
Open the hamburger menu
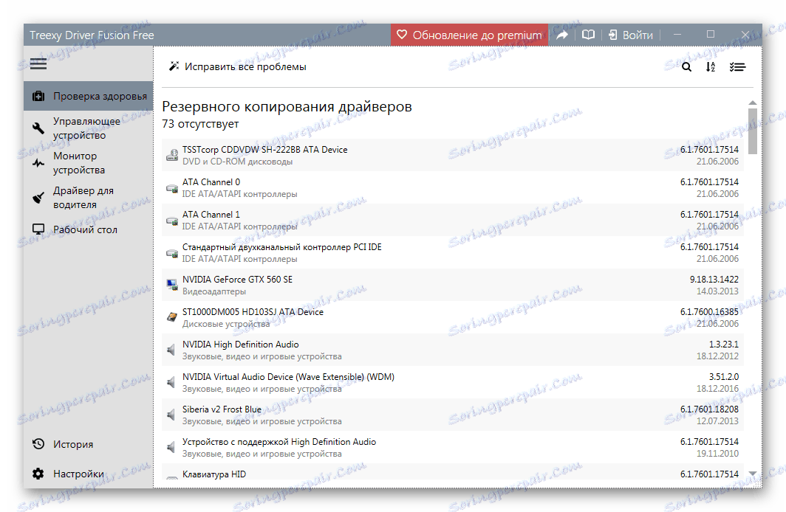[38, 63]
